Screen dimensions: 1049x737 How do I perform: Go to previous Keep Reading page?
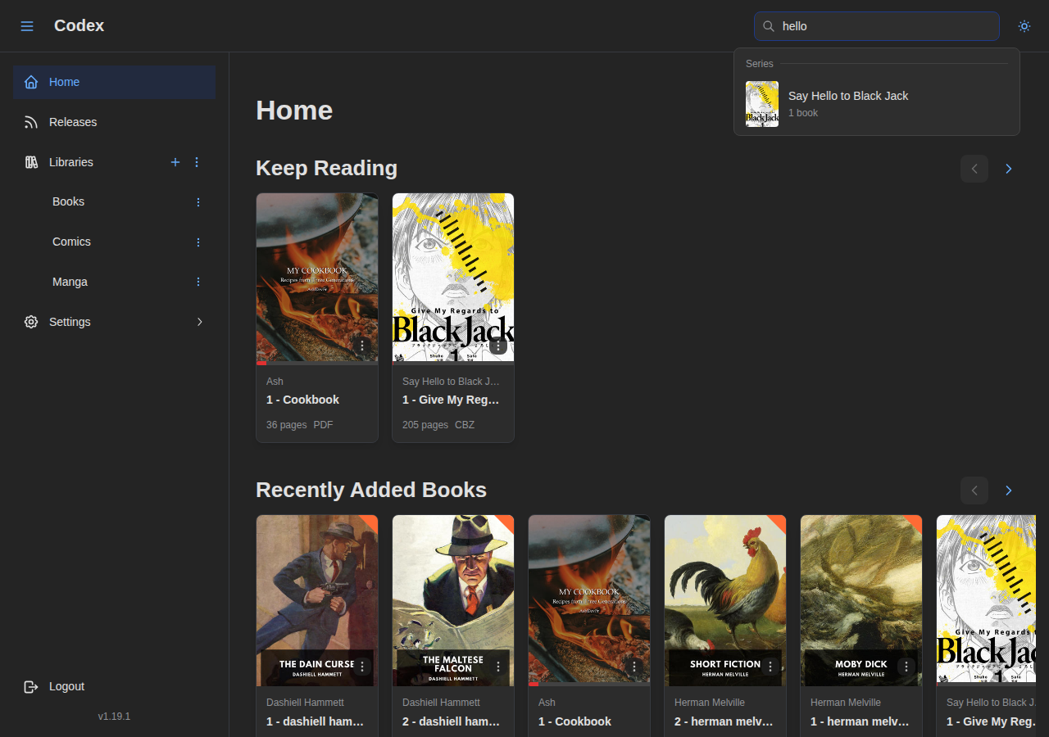(974, 169)
